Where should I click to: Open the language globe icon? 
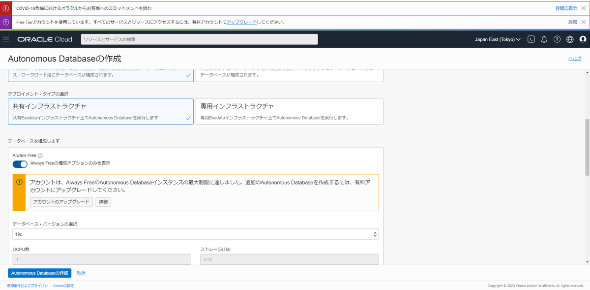pyautogui.click(x=570, y=39)
